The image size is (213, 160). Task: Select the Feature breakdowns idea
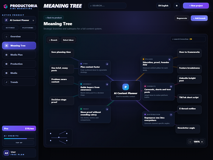(189, 69)
